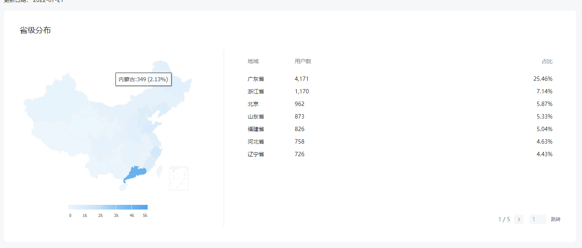The height and width of the screenshot is (248, 582).
Task: Click Taiwan island on the map
Action: point(159,171)
